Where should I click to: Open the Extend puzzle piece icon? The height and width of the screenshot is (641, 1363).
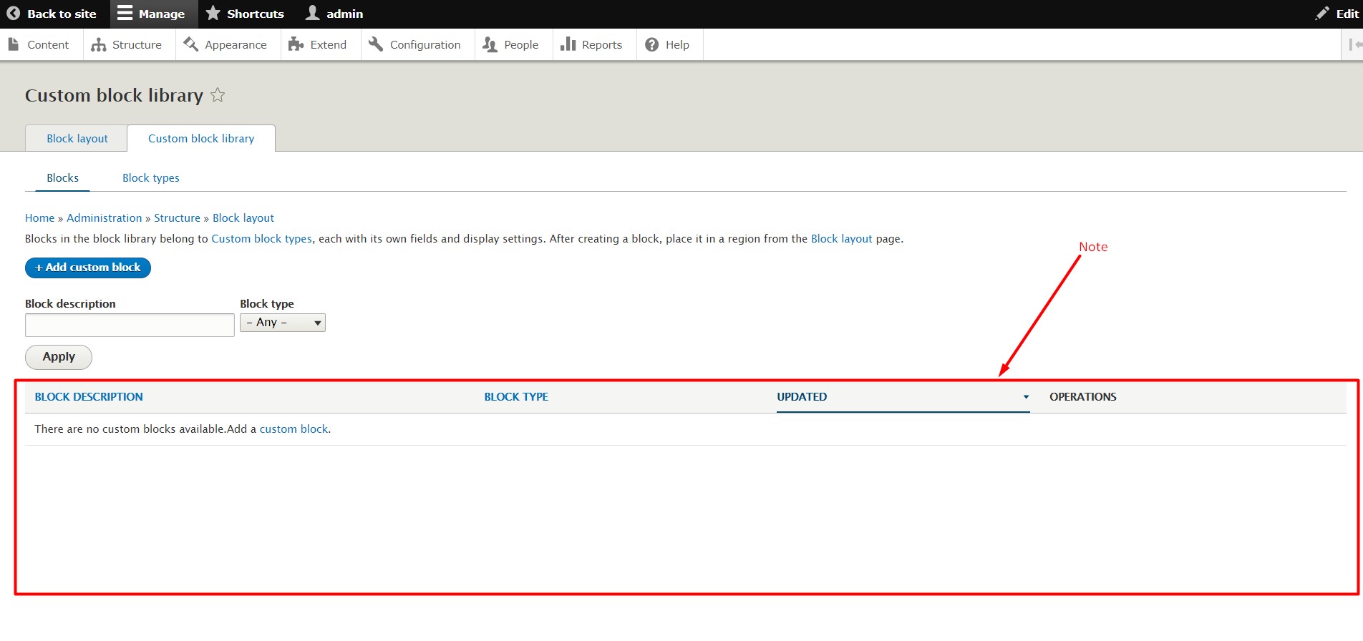point(296,44)
